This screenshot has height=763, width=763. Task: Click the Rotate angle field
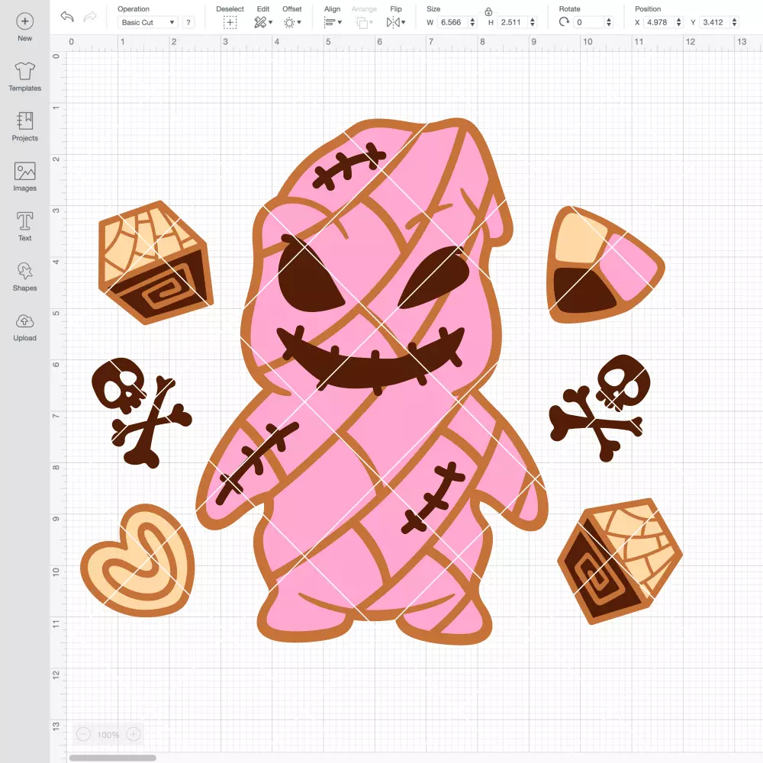tap(589, 22)
